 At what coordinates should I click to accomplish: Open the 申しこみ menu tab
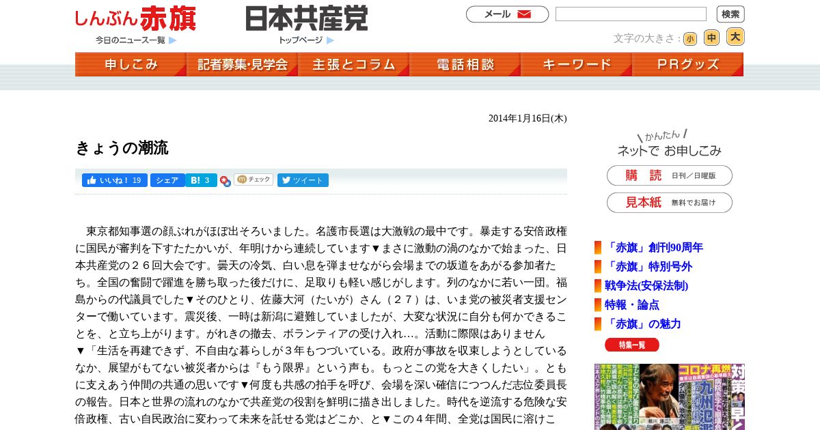click(x=131, y=64)
